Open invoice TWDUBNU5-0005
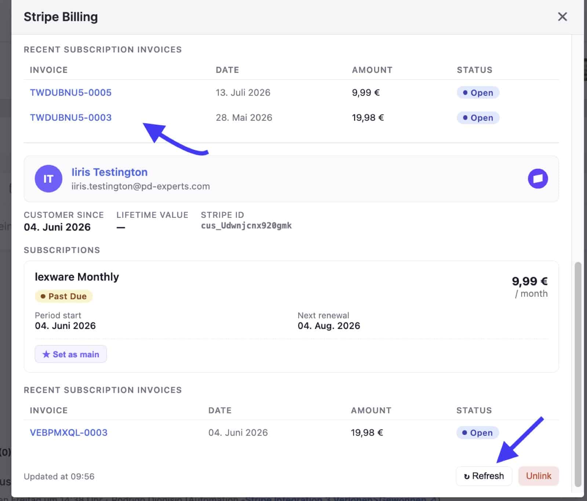The width and height of the screenshot is (587, 501). coord(70,92)
